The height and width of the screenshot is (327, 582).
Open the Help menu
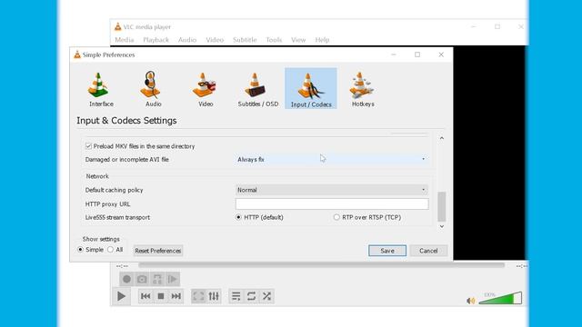[x=322, y=40]
